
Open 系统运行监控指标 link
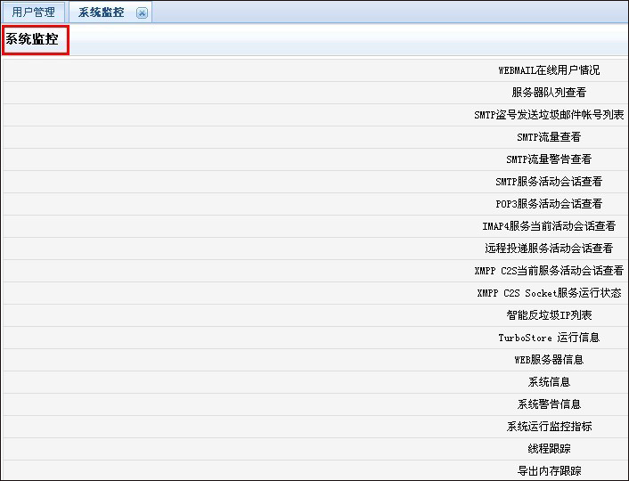(549, 427)
